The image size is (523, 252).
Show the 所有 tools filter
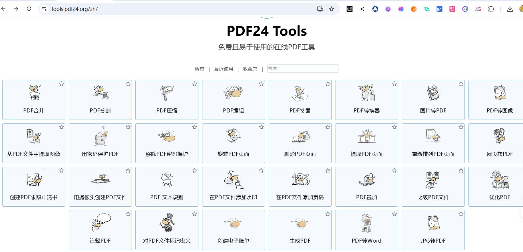click(x=199, y=69)
